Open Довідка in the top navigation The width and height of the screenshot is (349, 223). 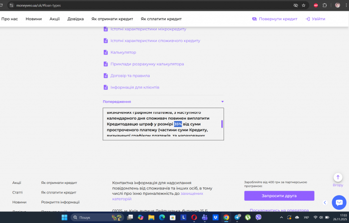click(x=75, y=19)
